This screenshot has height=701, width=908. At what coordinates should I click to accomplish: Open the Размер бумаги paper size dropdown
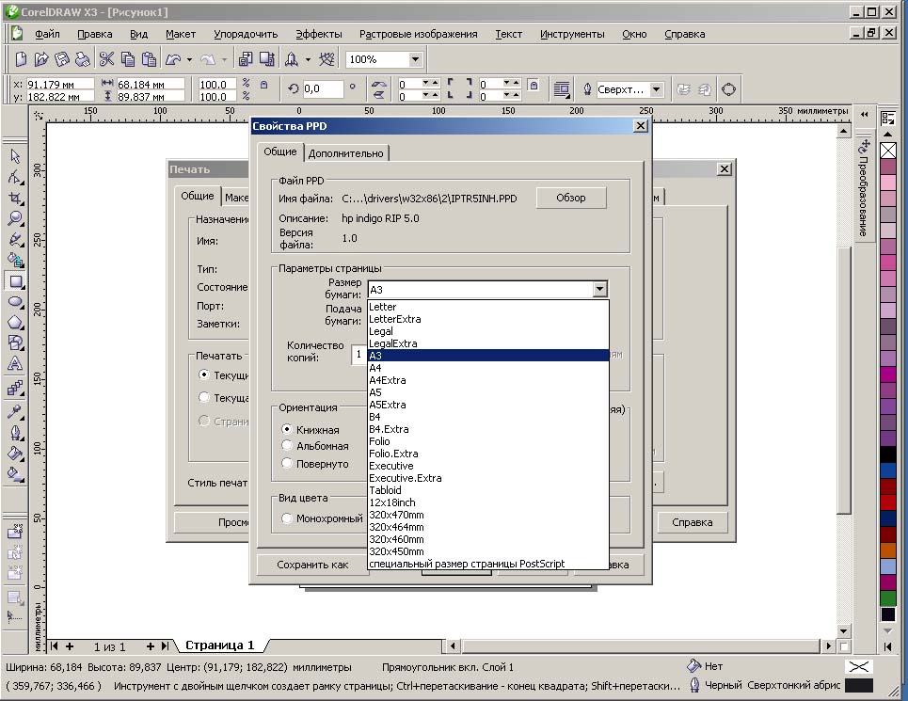click(600, 289)
